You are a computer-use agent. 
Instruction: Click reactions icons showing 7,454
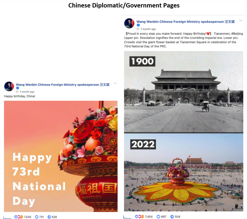click(139, 216)
